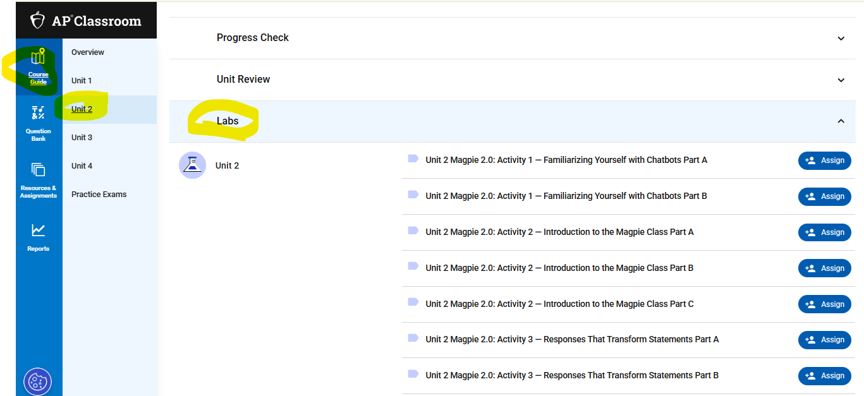Expand the Unit Review section chevron
Image resolution: width=864 pixels, height=396 pixels.
pos(841,80)
